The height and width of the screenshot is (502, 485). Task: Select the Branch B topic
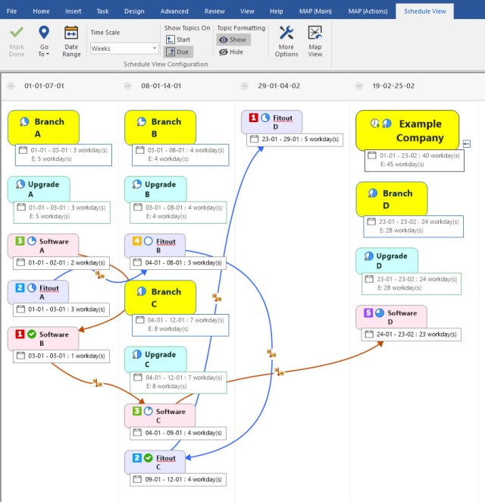[160, 127]
